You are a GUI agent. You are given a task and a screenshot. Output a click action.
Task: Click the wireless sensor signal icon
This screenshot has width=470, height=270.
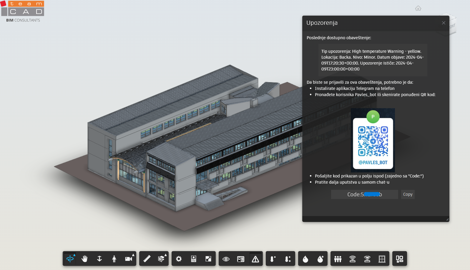click(x=353, y=259)
